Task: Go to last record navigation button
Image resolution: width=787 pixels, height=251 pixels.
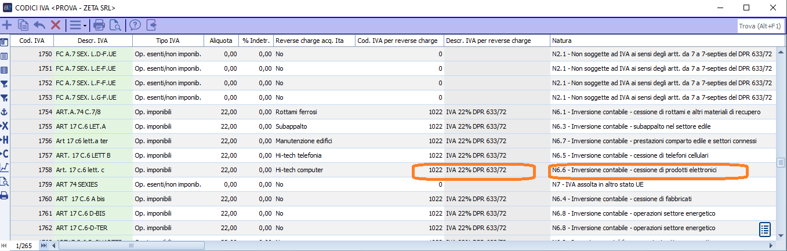Action: point(43,246)
